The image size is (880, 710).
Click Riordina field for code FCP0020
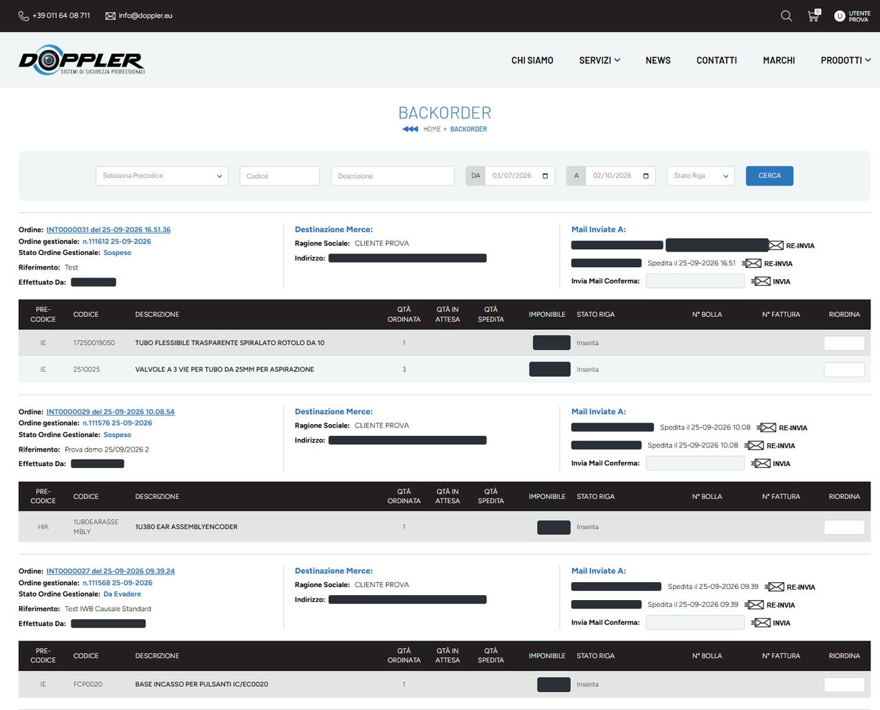(x=844, y=685)
